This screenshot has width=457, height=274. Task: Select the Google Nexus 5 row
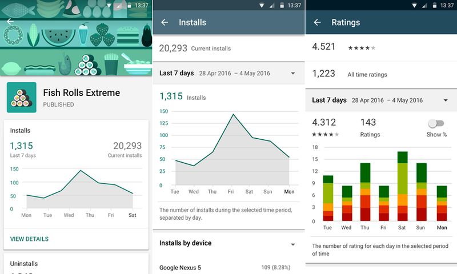point(228,267)
